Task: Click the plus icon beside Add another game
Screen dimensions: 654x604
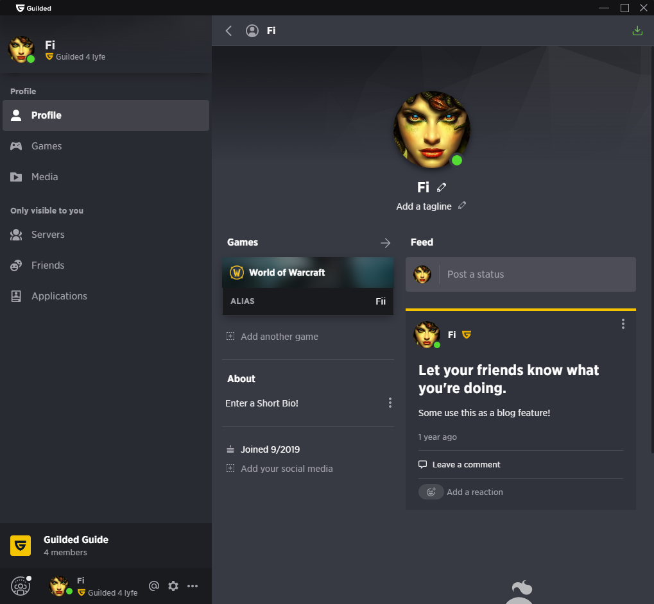Action: [230, 336]
